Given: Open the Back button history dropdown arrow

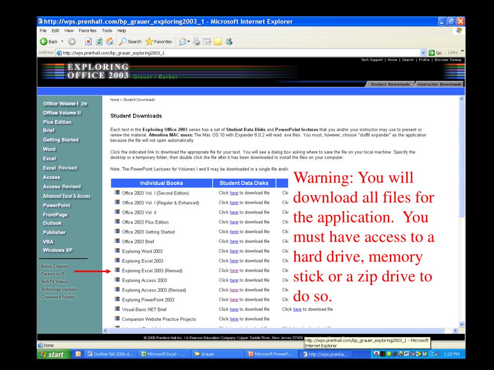Looking at the screenshot, I should tap(62, 41).
